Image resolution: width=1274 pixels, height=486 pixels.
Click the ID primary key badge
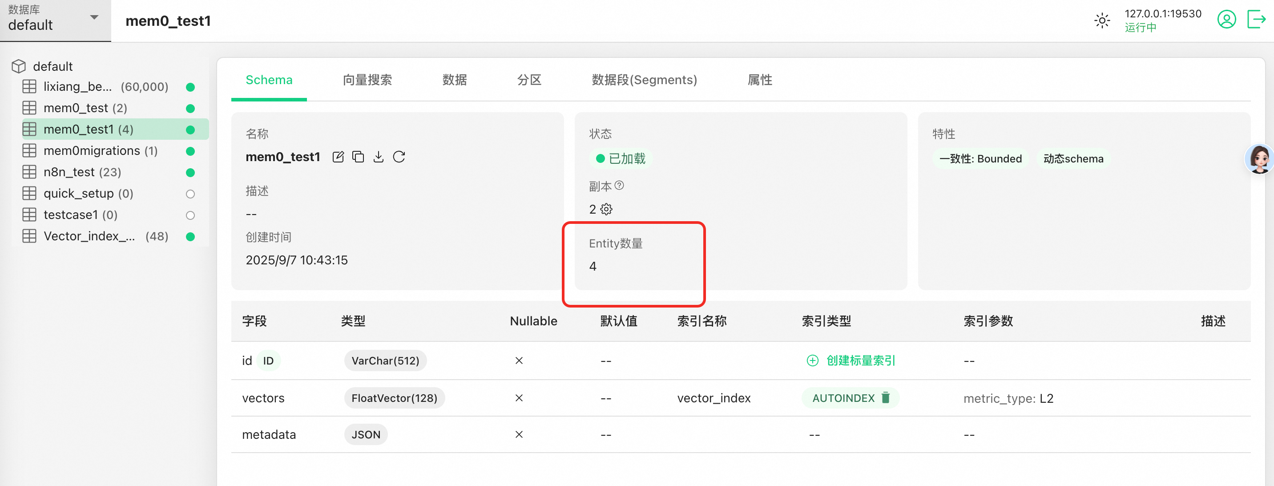[x=269, y=361]
